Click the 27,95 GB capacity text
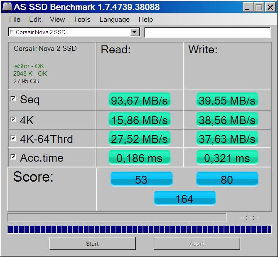The image size is (278, 257). click(26, 81)
